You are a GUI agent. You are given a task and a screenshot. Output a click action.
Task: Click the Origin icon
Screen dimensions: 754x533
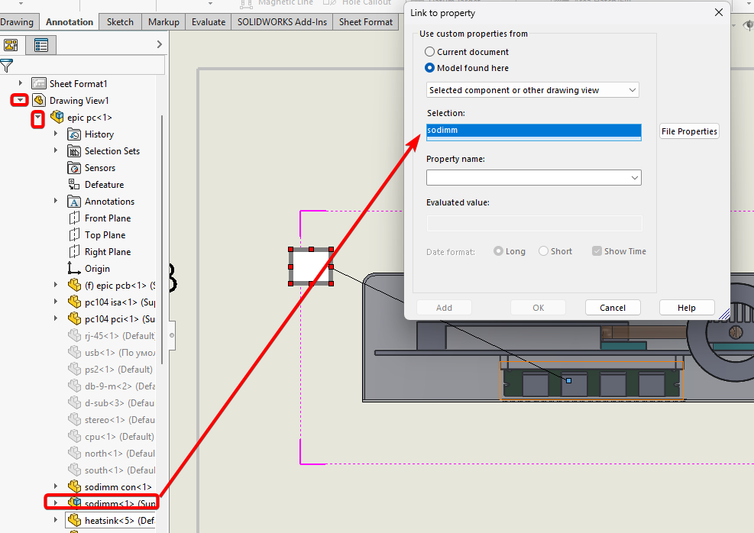pos(73,268)
